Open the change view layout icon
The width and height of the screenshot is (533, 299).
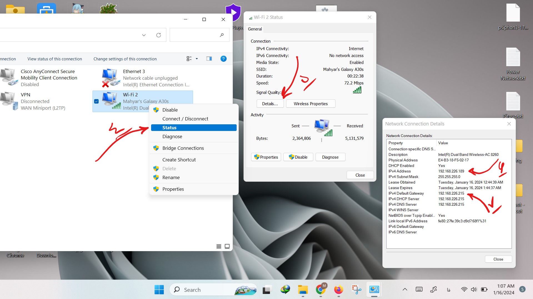click(189, 59)
